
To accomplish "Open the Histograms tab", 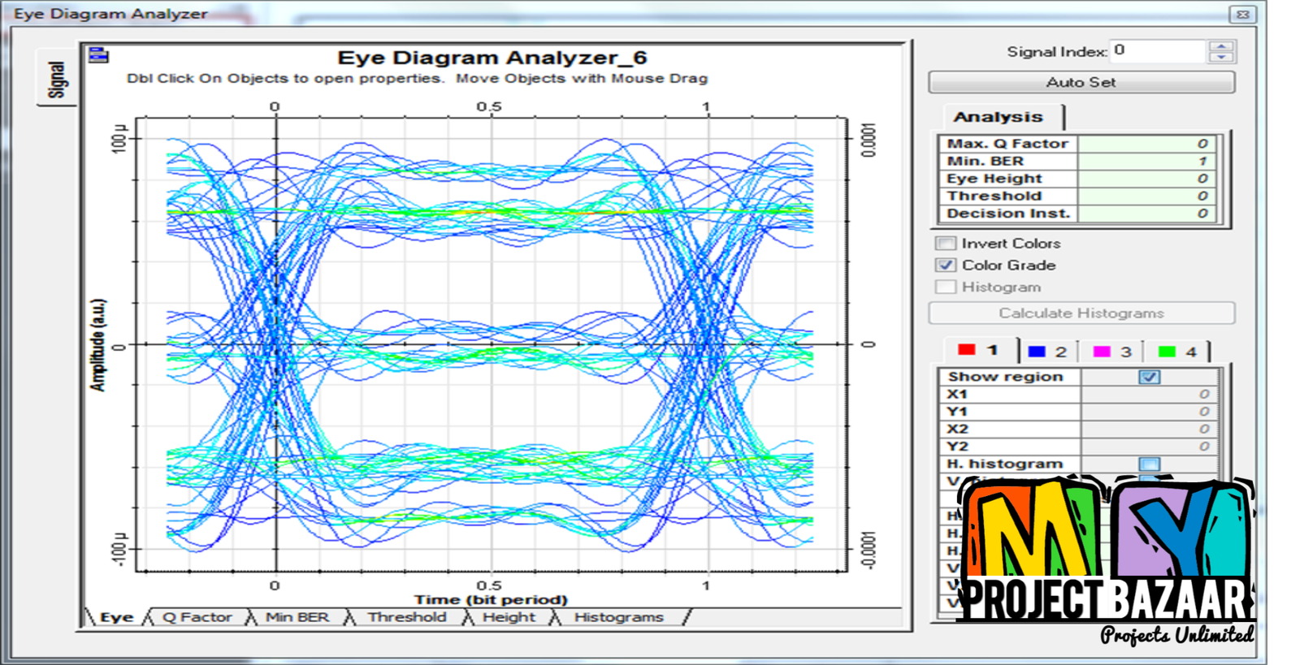I will pos(618,617).
